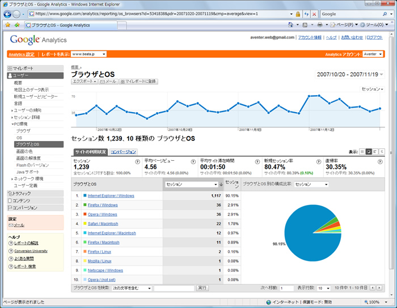
Task: Open トラフィック section in the sidebar
Action: 35,194
